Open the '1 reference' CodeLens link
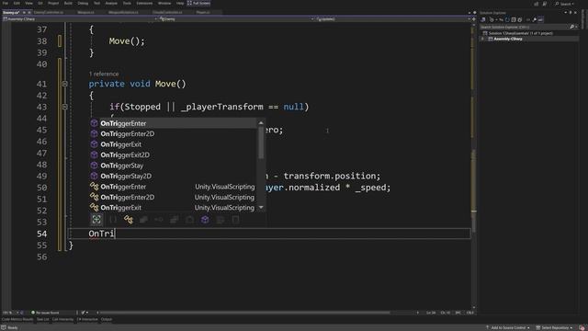The width and height of the screenshot is (588, 331). point(104,74)
